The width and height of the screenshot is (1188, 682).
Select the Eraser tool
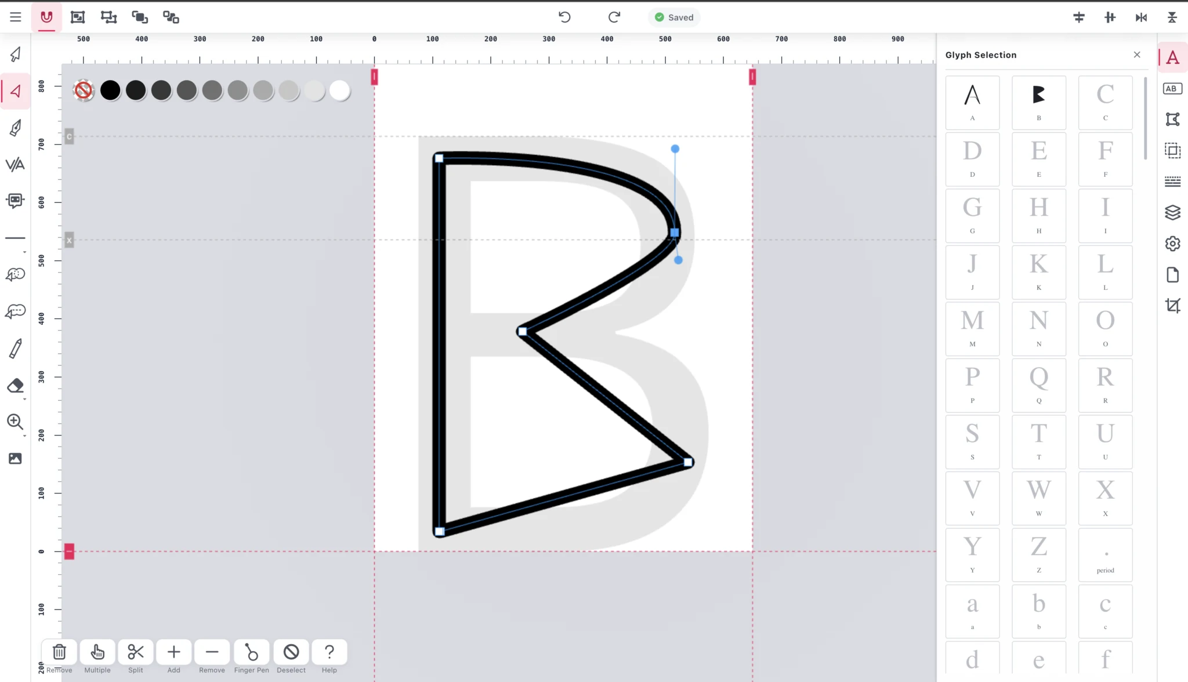click(x=16, y=386)
